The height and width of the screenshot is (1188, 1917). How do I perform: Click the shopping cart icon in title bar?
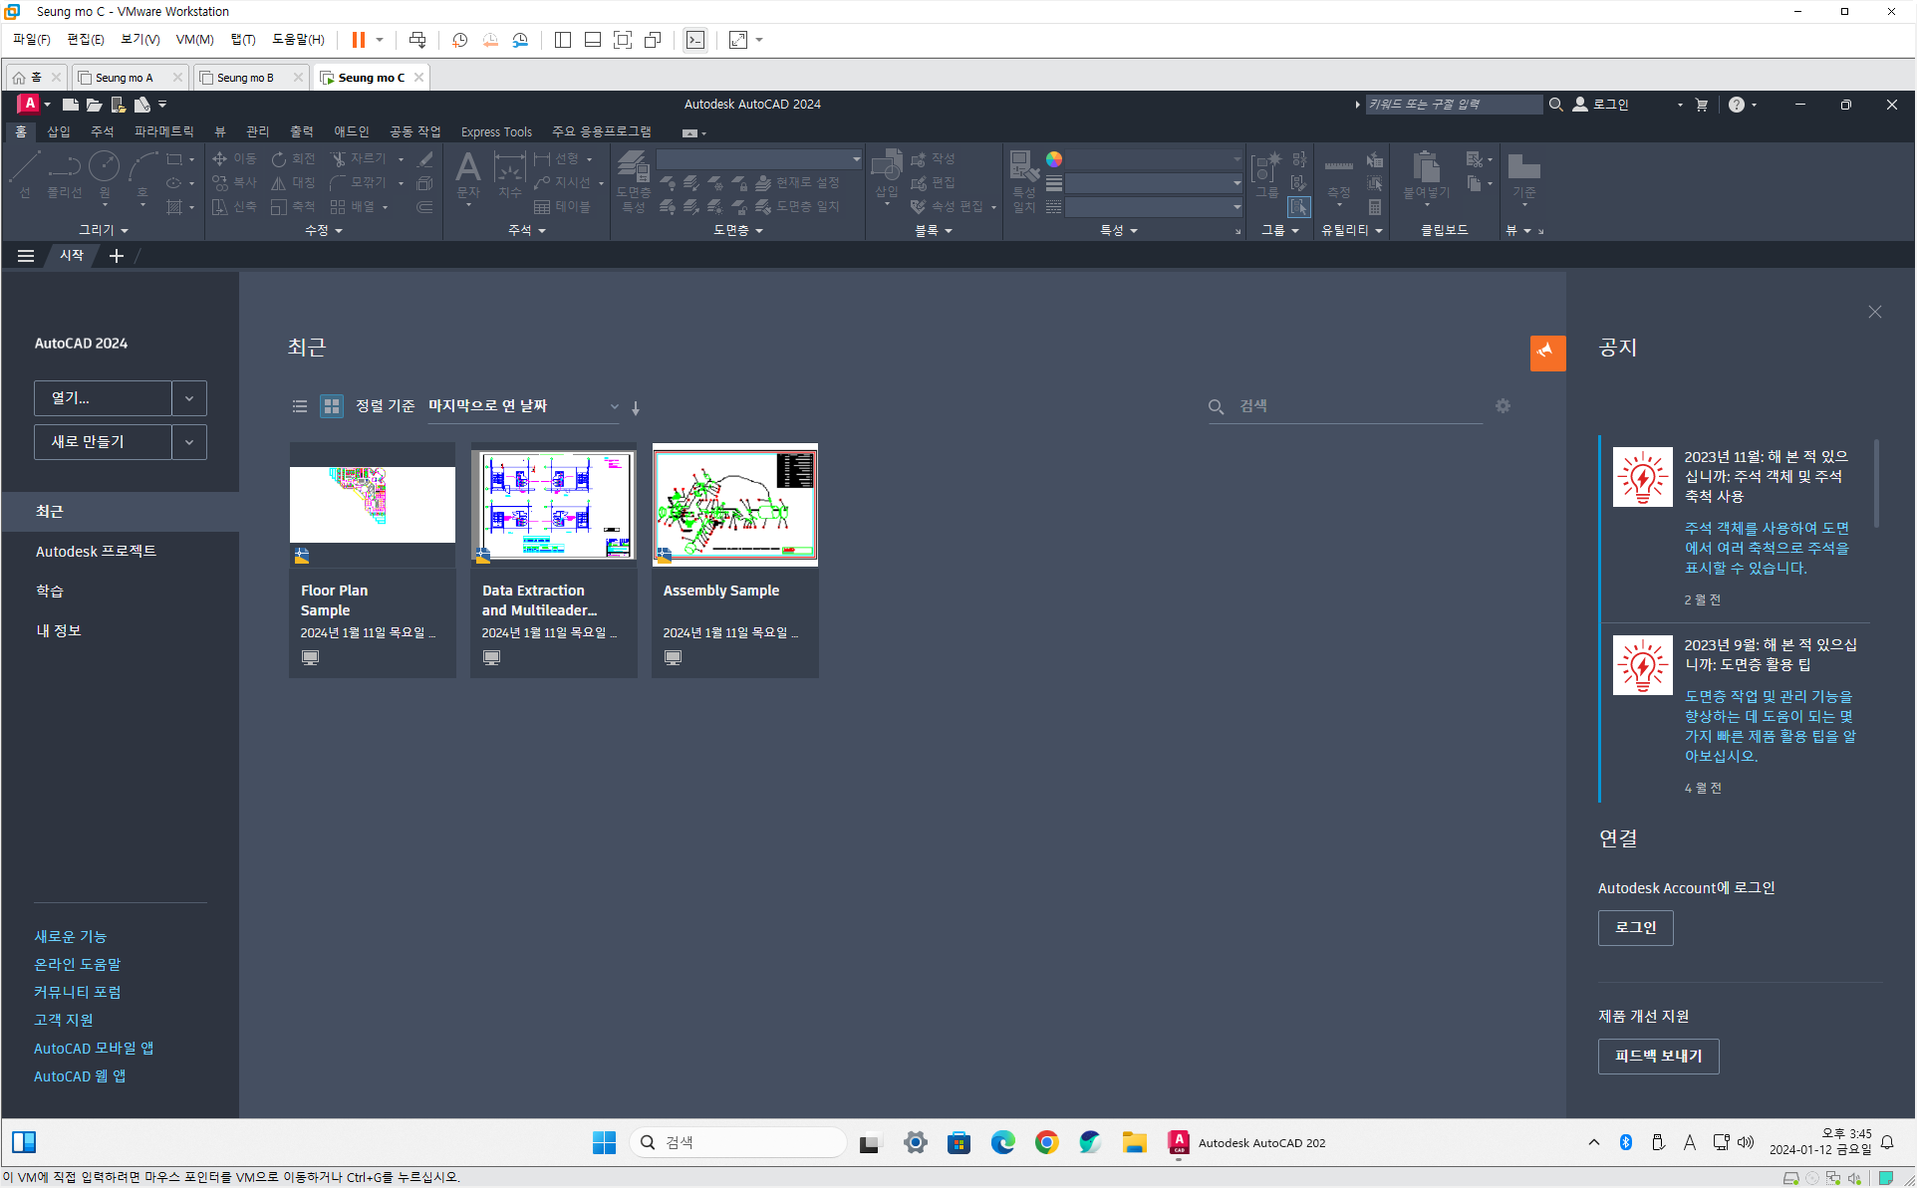pos(1702,105)
